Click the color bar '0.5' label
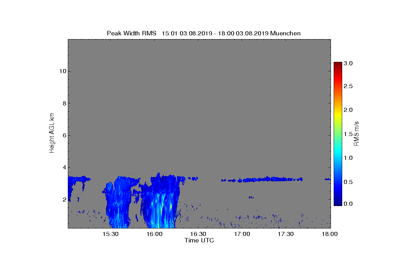Viewport: 409px width, 272px height. click(x=348, y=182)
